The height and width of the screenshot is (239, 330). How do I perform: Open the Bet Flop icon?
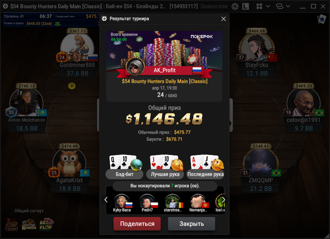click(x=47, y=224)
